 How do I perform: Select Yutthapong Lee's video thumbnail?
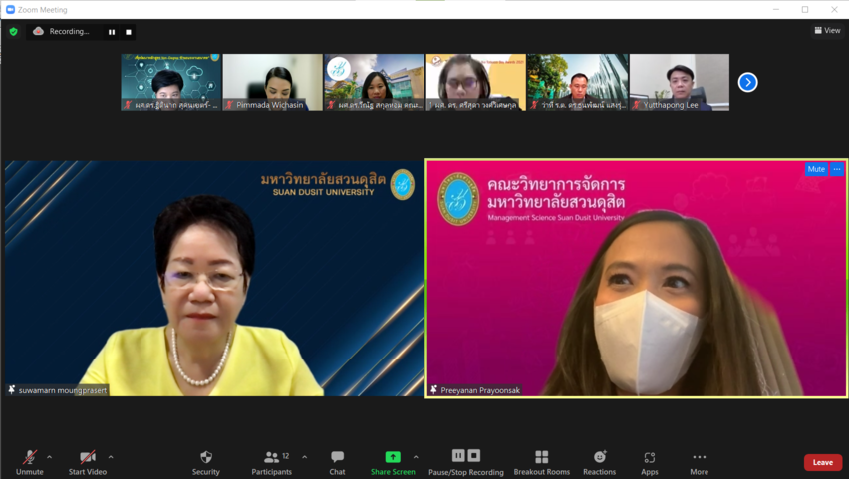pyautogui.click(x=679, y=82)
